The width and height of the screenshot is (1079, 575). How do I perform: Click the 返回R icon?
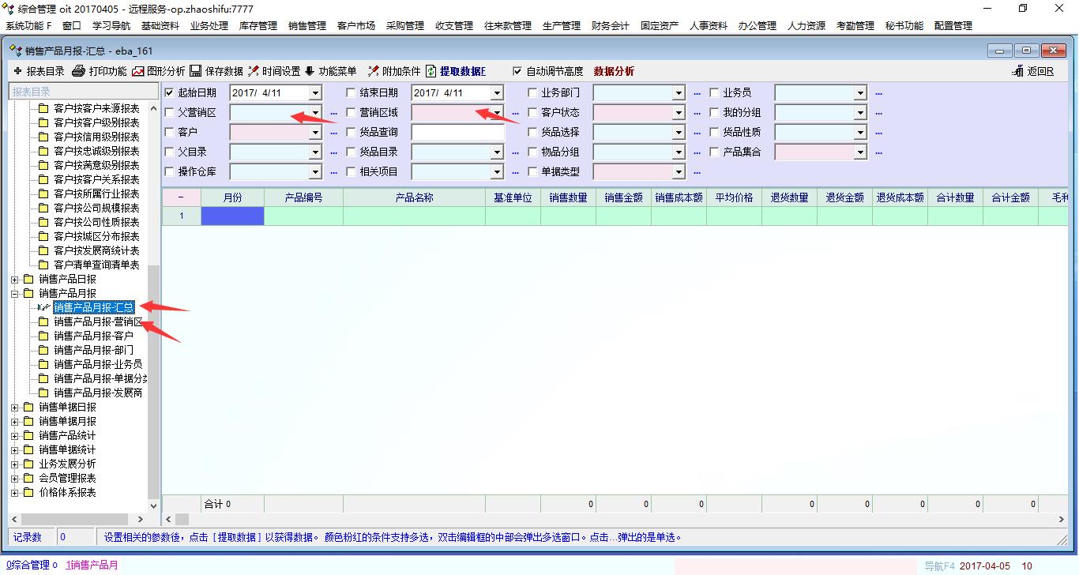tap(1018, 71)
